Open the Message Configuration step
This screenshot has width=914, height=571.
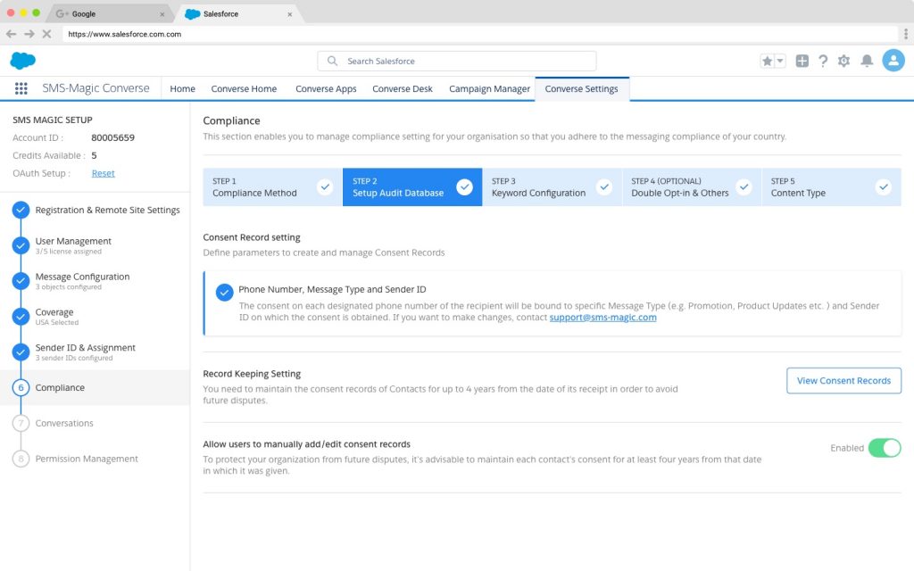(82, 281)
